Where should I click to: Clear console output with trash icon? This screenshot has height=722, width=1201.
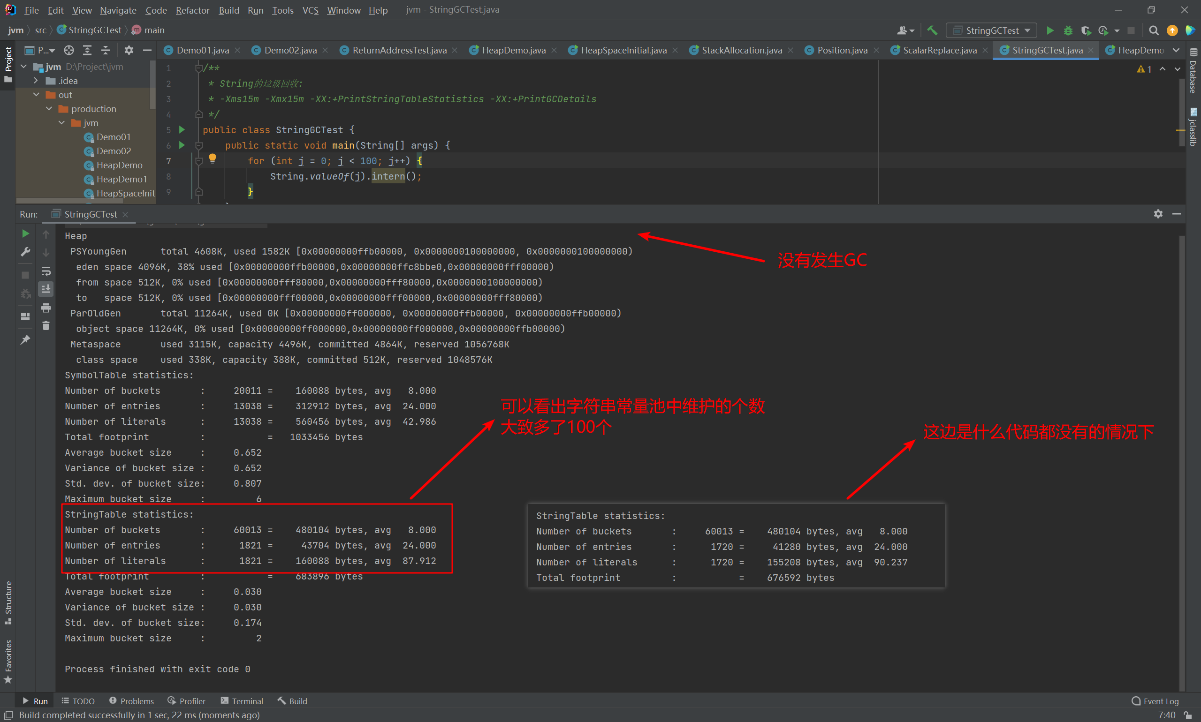[46, 325]
